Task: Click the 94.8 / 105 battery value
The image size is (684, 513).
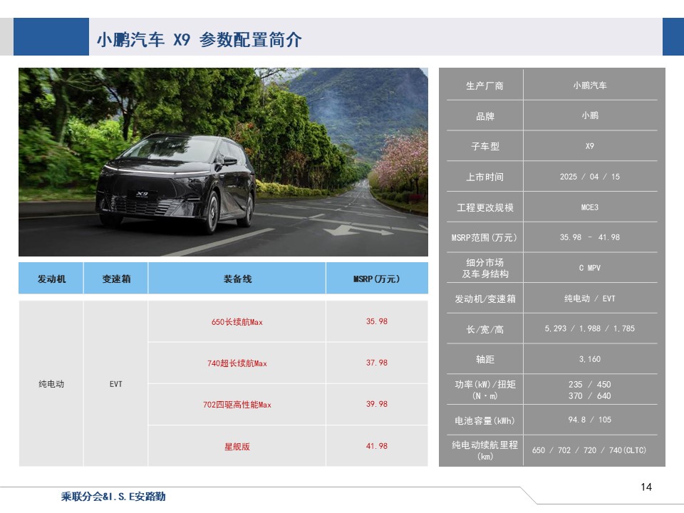Action: pyautogui.click(x=590, y=420)
